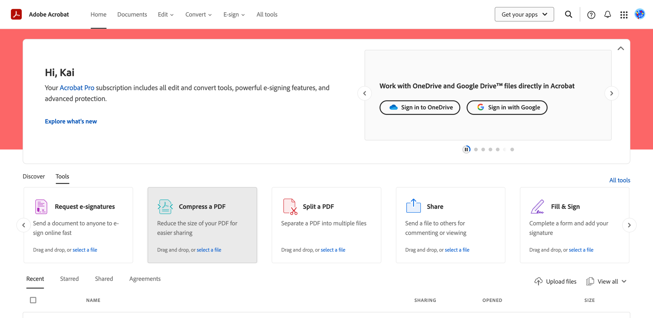Click the Compress a PDF tool icon
The image size is (653, 318).
click(165, 206)
